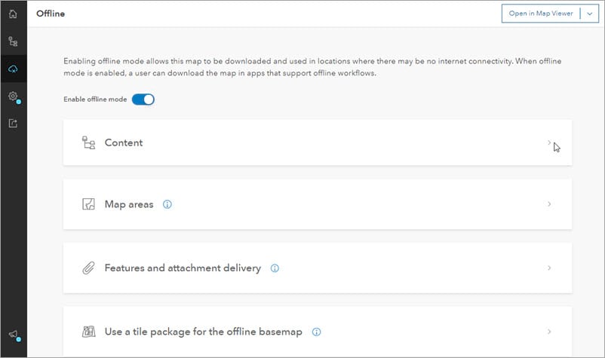Viewport: 605px width, 358px height.
Task: Click the Content section title
Action: point(124,142)
